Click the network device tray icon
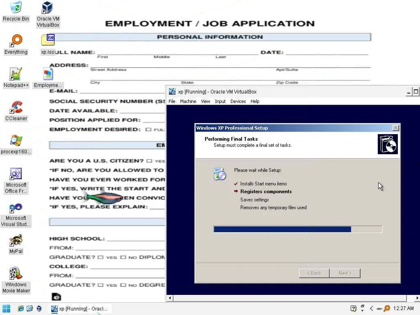 click(x=363, y=308)
